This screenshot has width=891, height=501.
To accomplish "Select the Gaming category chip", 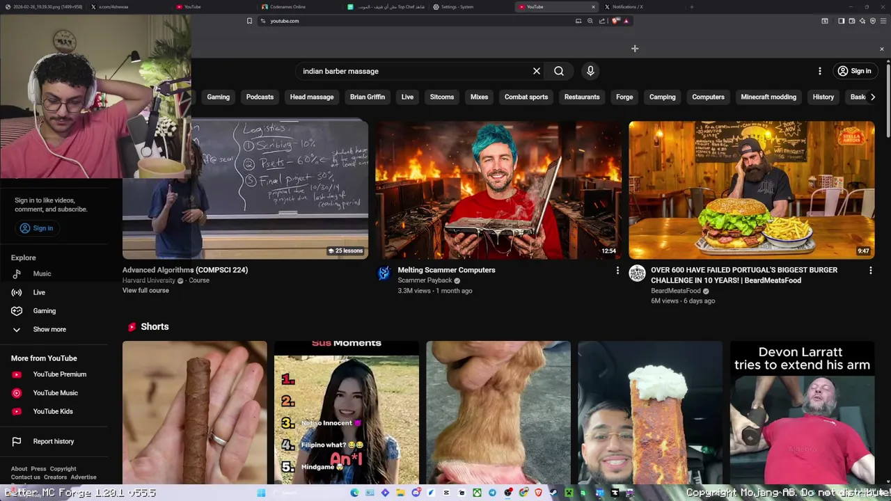I will (218, 97).
